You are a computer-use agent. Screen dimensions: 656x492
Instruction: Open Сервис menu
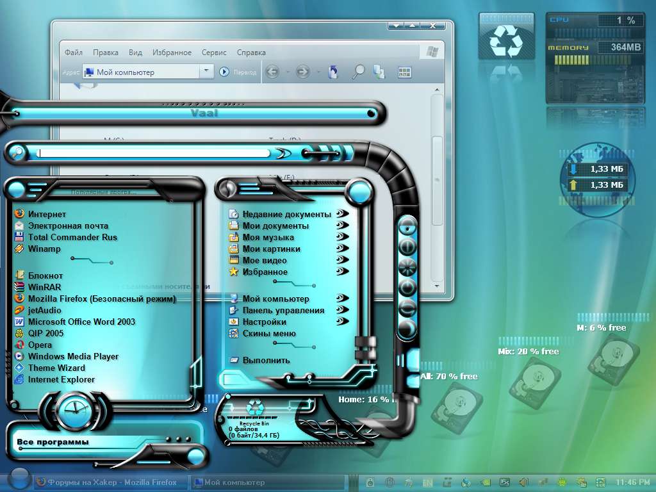pos(214,53)
